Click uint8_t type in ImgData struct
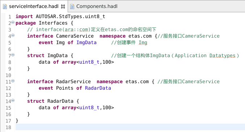 pos(89,62)
